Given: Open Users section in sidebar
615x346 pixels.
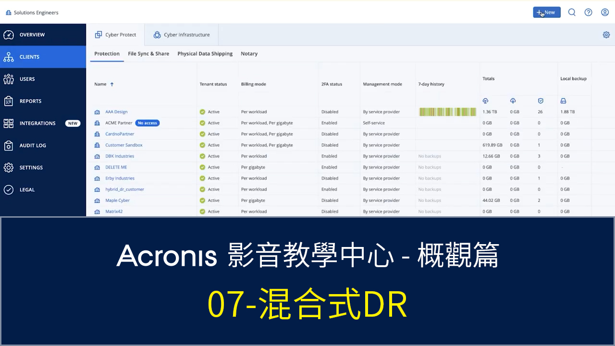Looking at the screenshot, I should [43, 79].
